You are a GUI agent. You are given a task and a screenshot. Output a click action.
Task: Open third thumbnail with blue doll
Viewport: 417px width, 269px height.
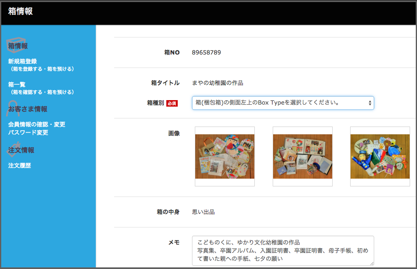click(380, 156)
